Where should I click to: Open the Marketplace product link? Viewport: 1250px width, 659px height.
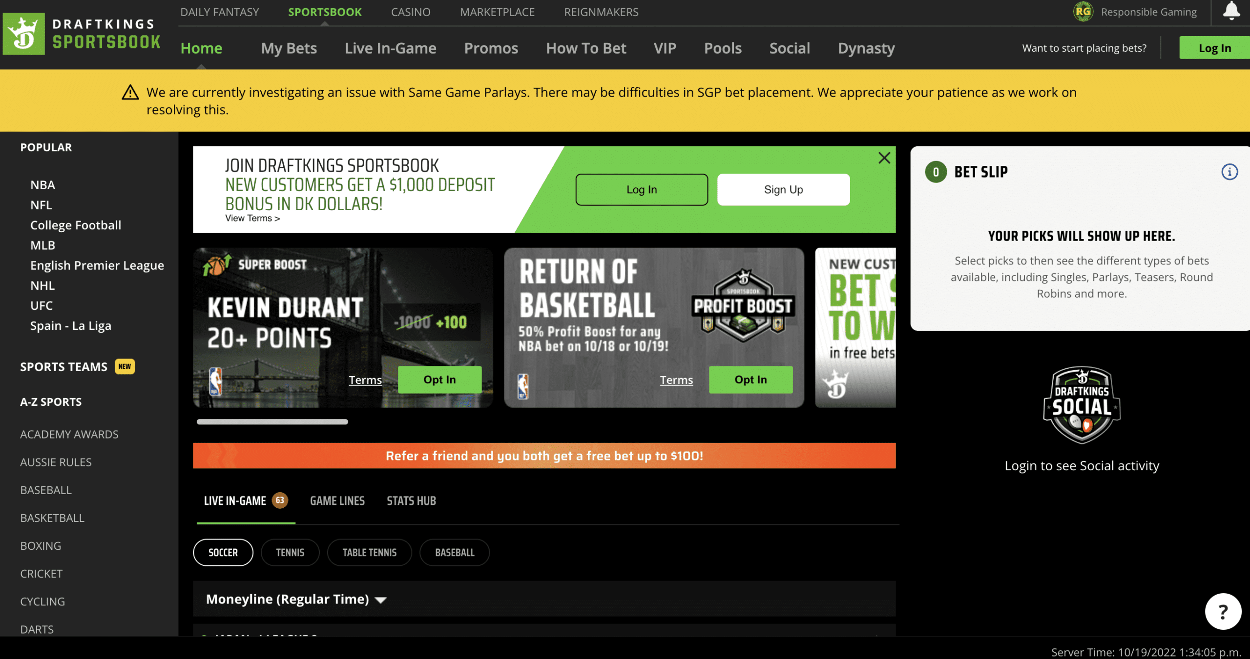pyautogui.click(x=497, y=12)
